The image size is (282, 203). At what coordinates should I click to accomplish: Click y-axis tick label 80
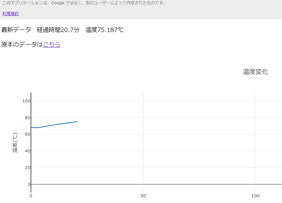27,118
